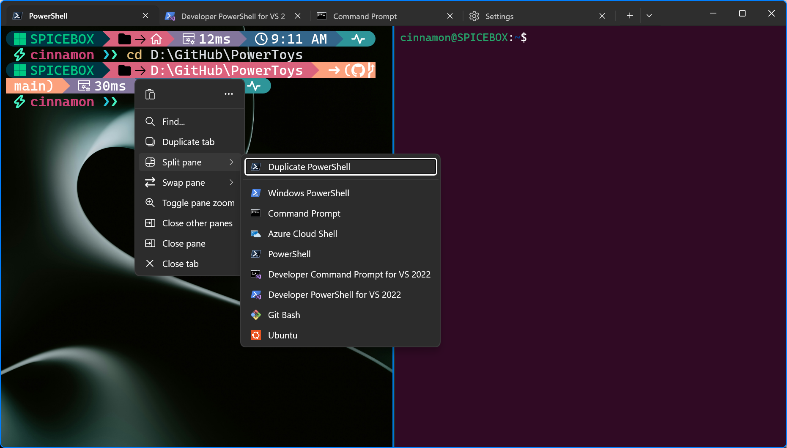Click the Ubuntu pane prompt cinnamon@SPICEBOX
The image size is (787, 448).
[x=454, y=38]
